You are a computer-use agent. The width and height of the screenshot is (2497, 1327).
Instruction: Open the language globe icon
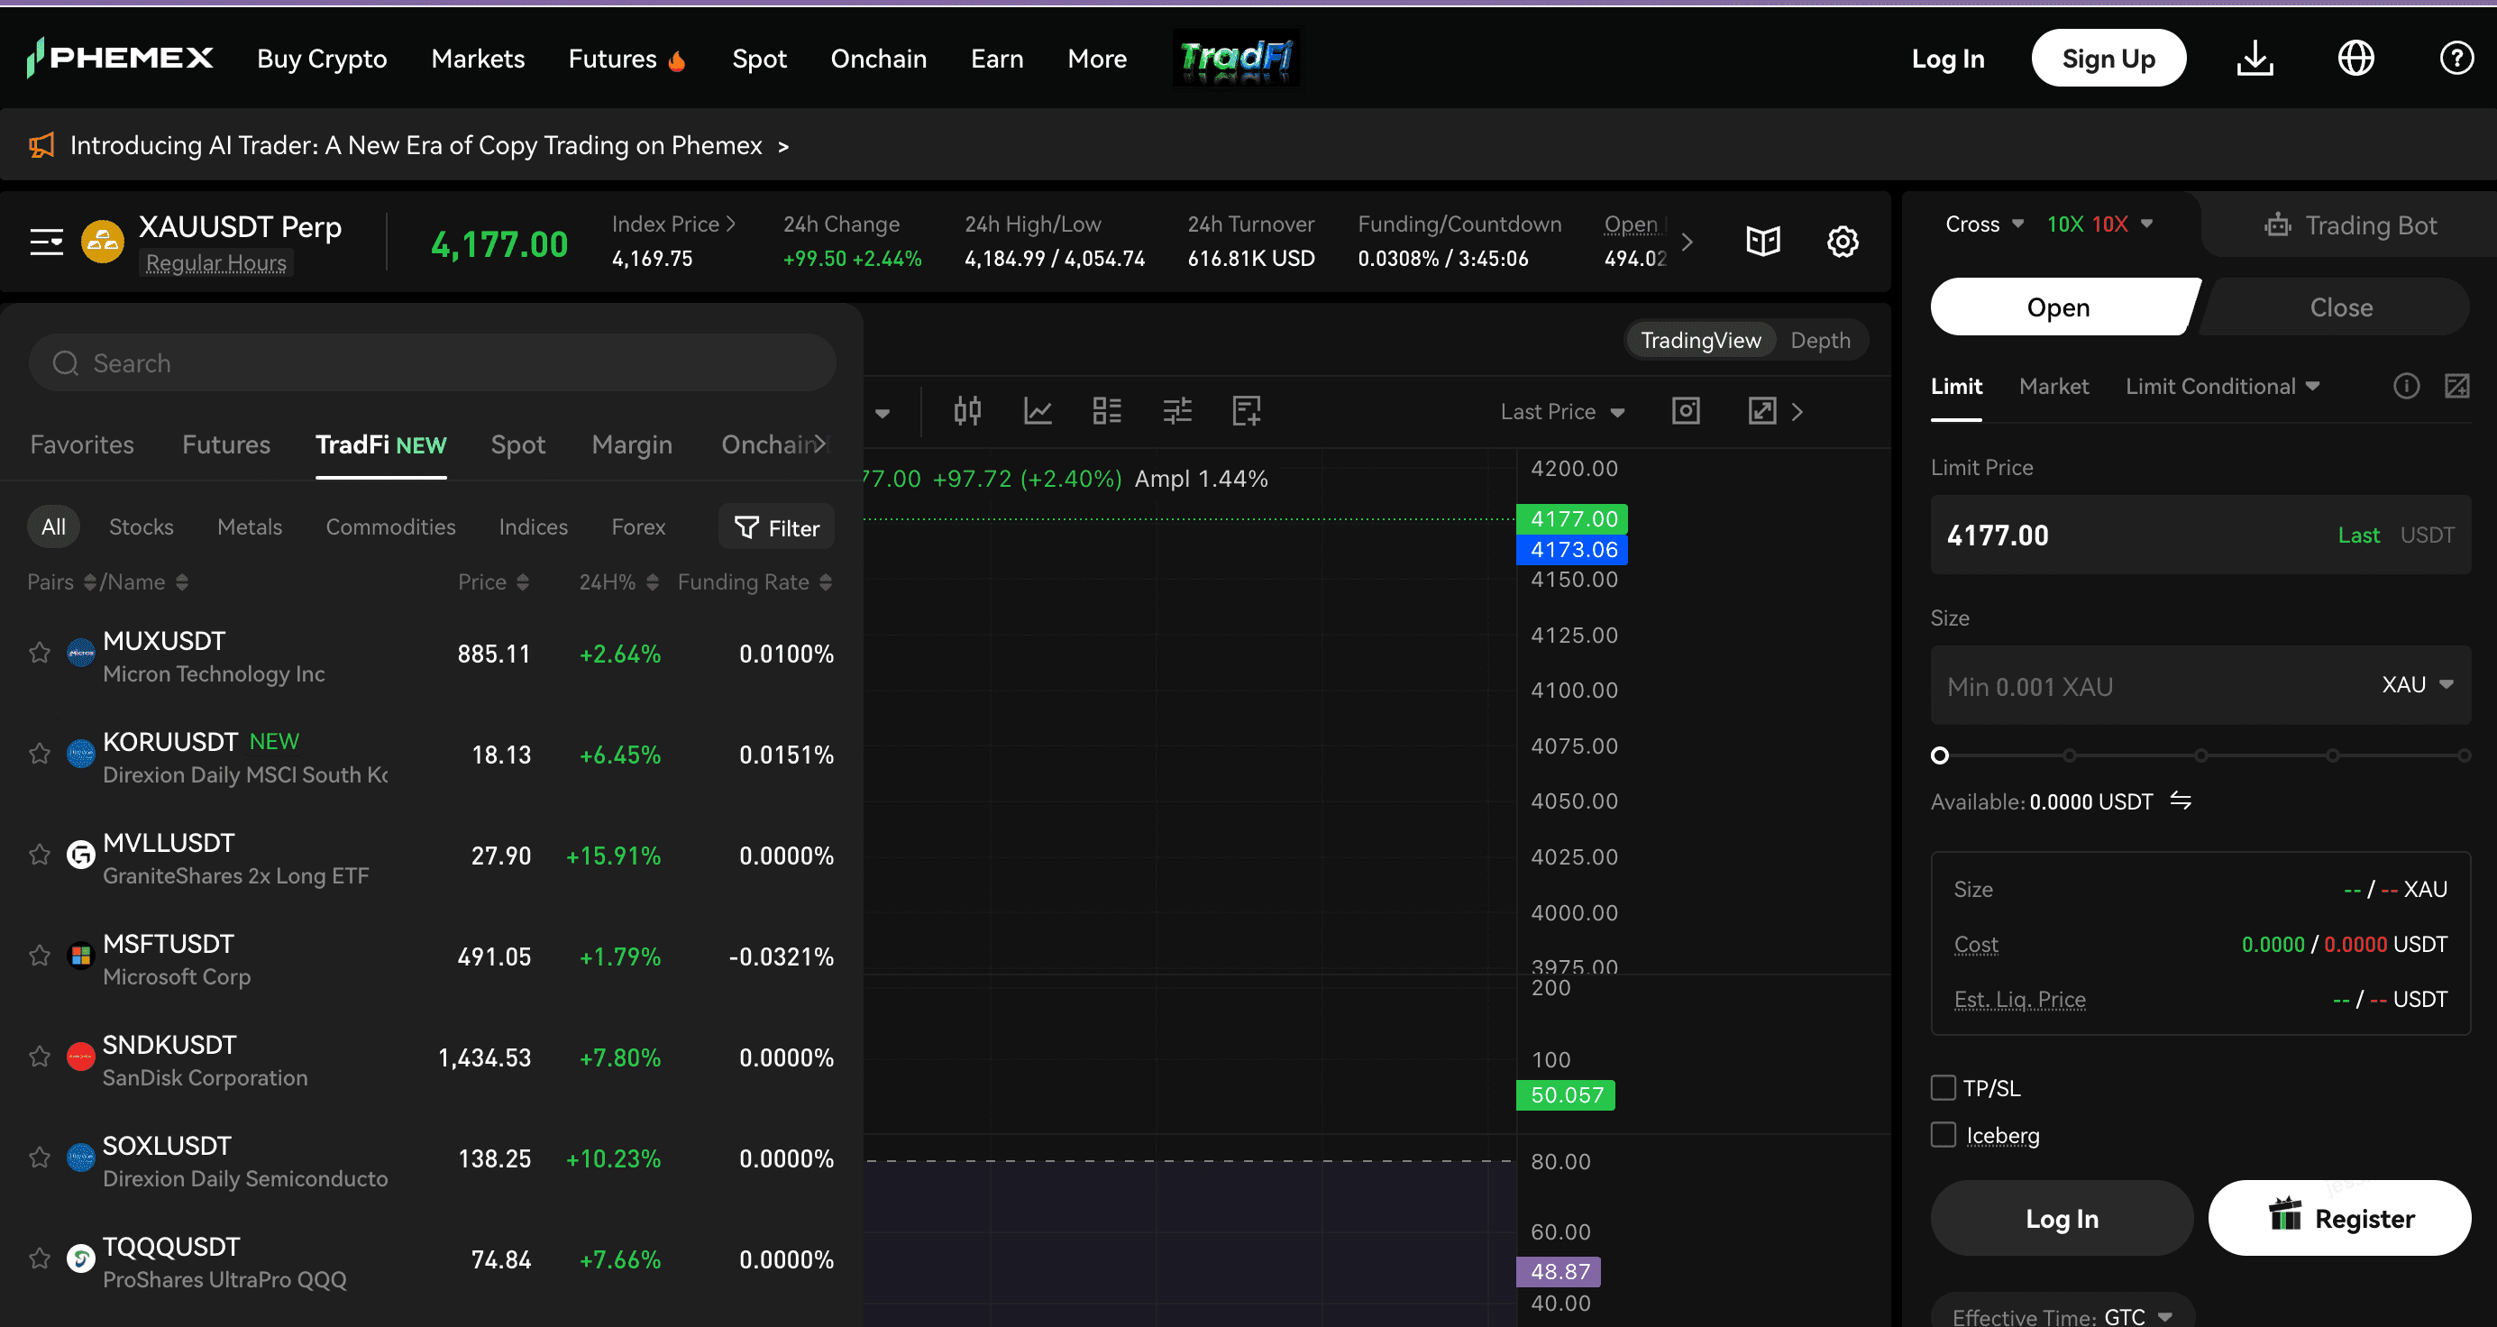[2355, 59]
